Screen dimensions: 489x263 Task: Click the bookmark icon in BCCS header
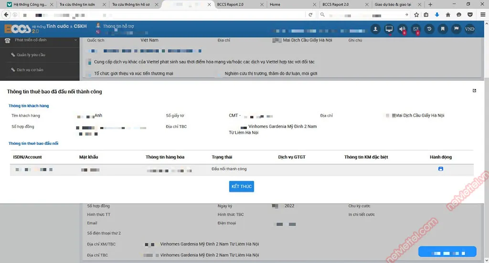[x=443, y=29]
